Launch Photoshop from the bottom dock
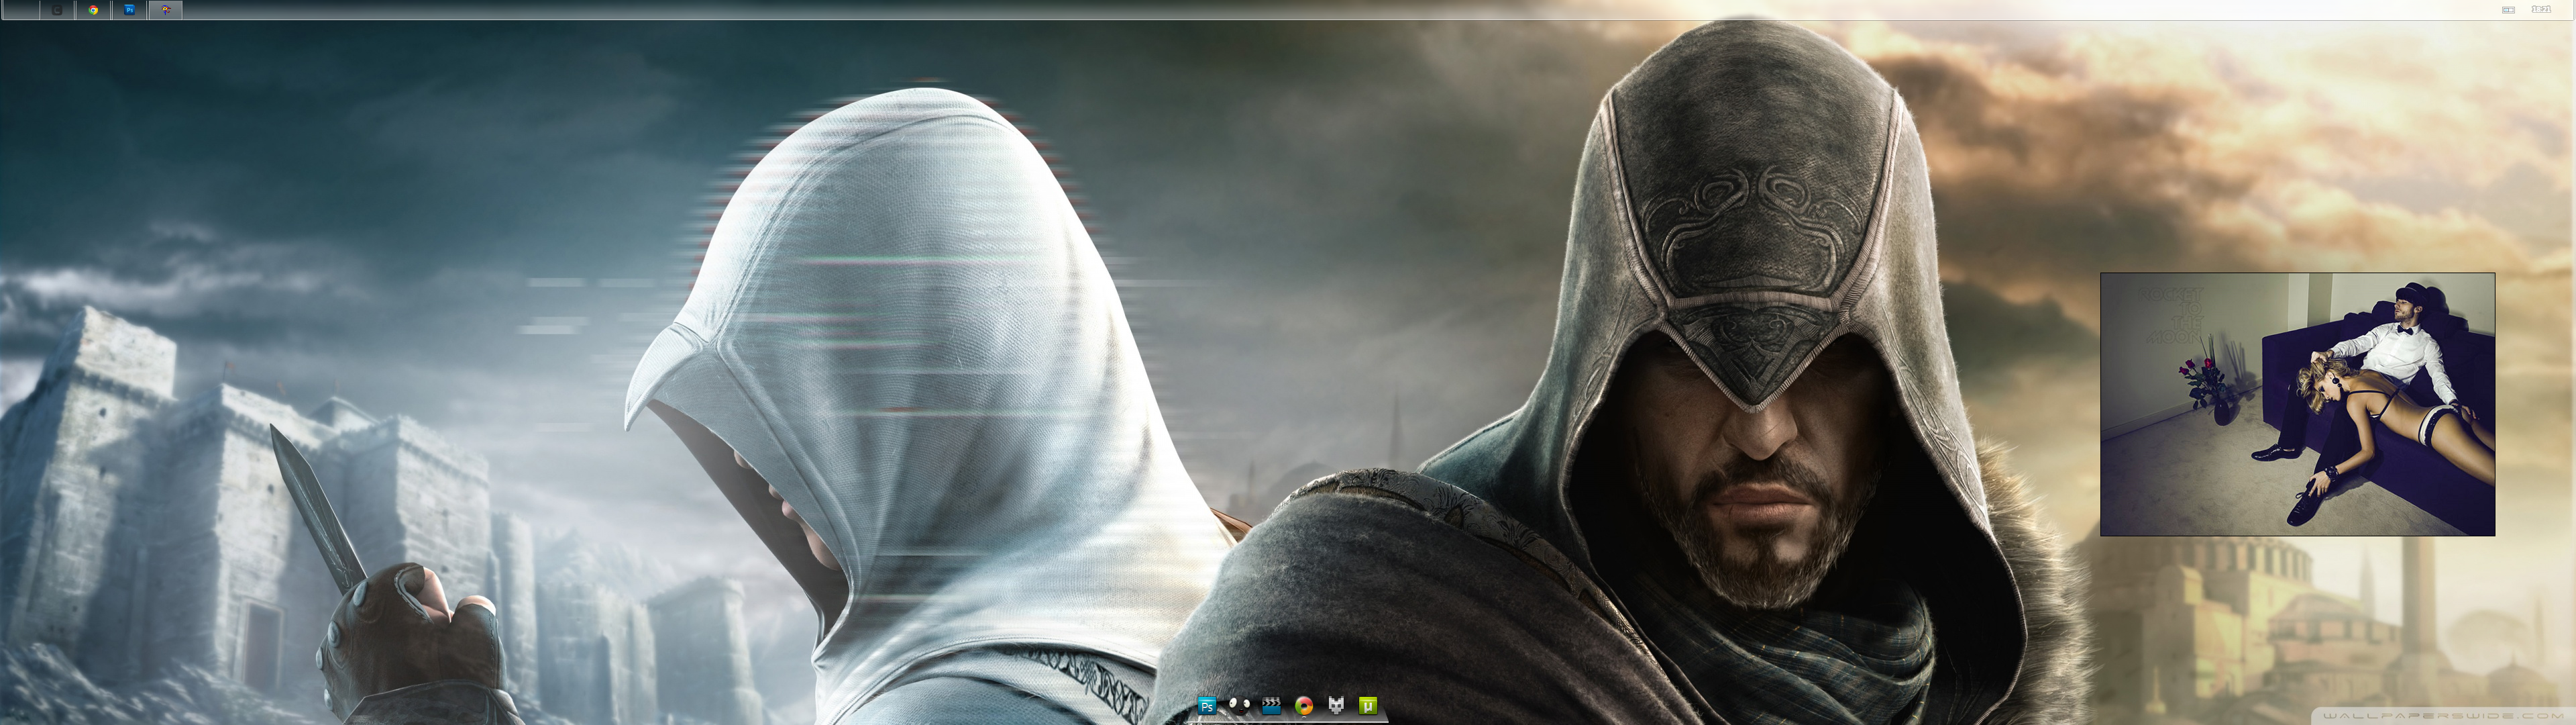The height and width of the screenshot is (725, 2576). click(1206, 706)
